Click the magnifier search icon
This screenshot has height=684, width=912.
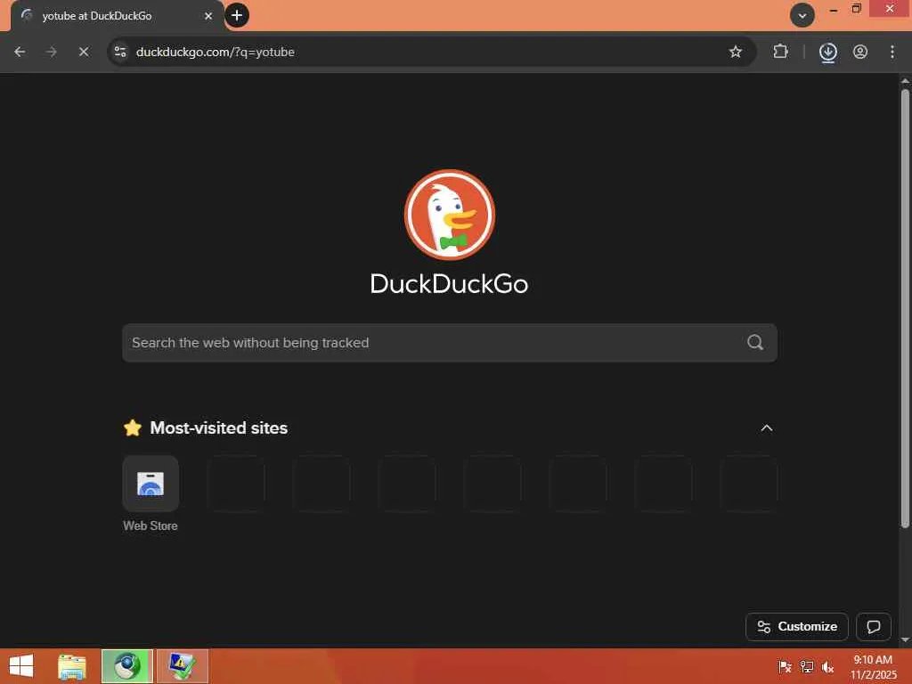[755, 342]
